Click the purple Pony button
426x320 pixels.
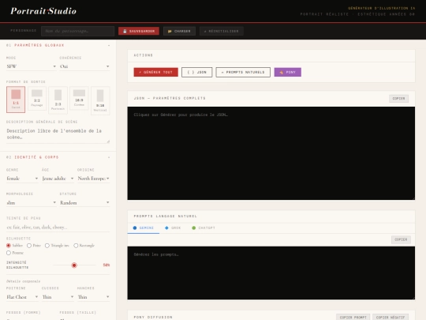(288, 72)
